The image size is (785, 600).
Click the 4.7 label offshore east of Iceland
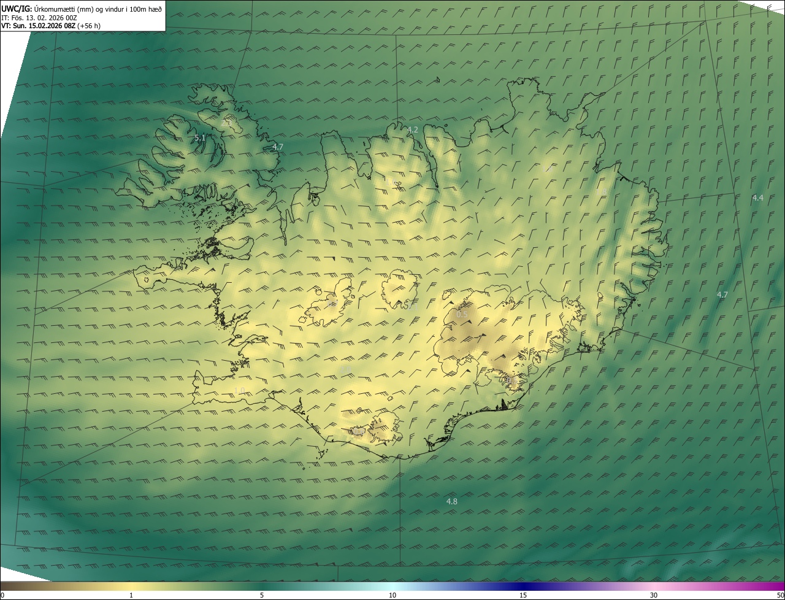(722, 294)
